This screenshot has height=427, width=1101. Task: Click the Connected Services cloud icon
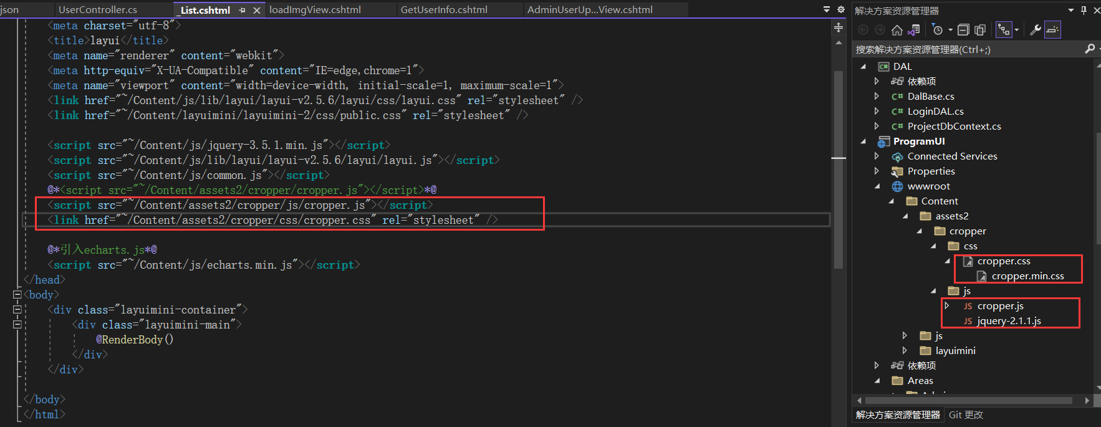897,156
